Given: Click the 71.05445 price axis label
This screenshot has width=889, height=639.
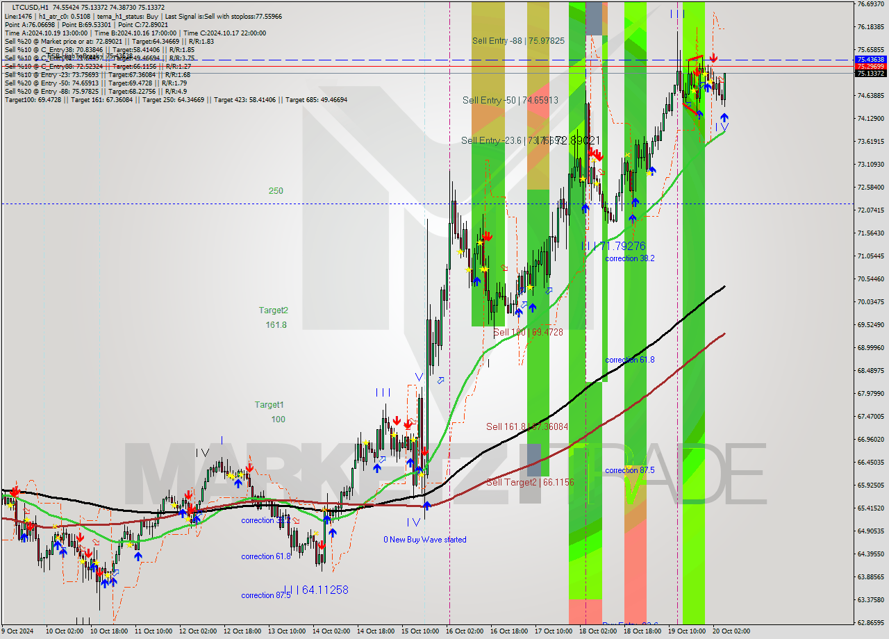Looking at the screenshot, I should point(870,256).
